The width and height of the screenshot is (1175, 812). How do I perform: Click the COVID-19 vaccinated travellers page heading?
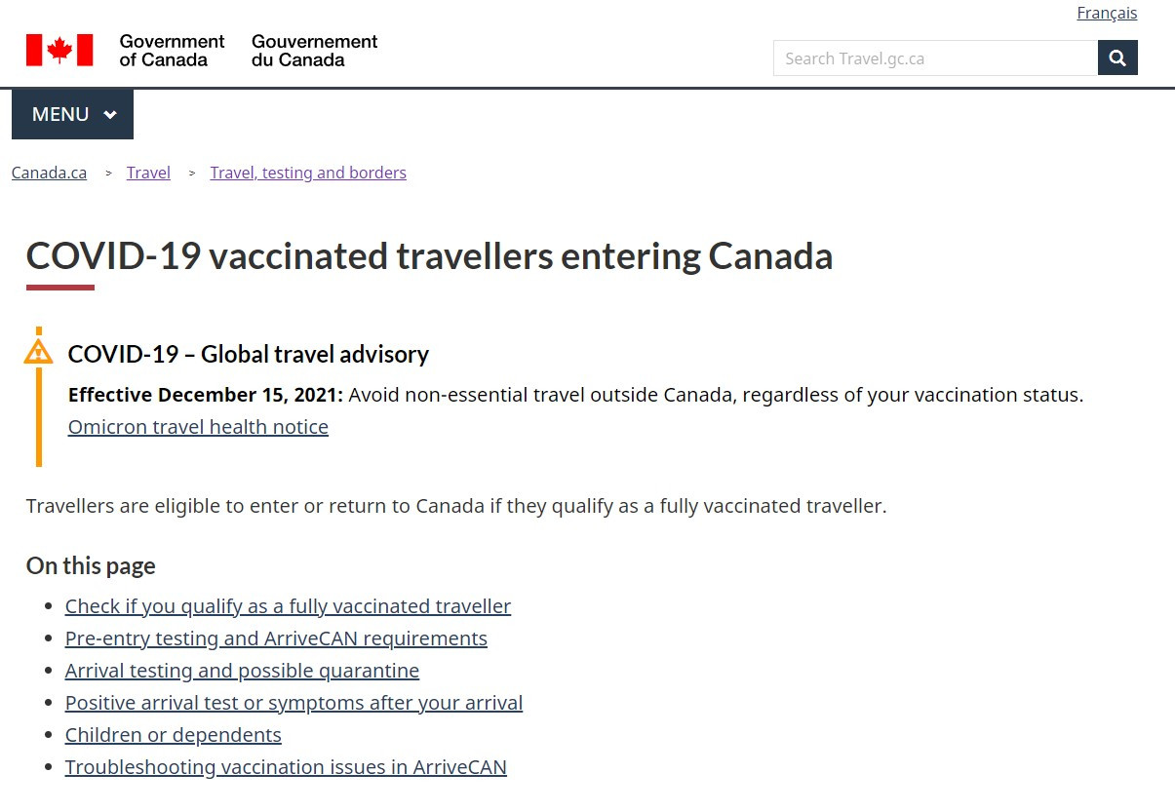pos(429,255)
